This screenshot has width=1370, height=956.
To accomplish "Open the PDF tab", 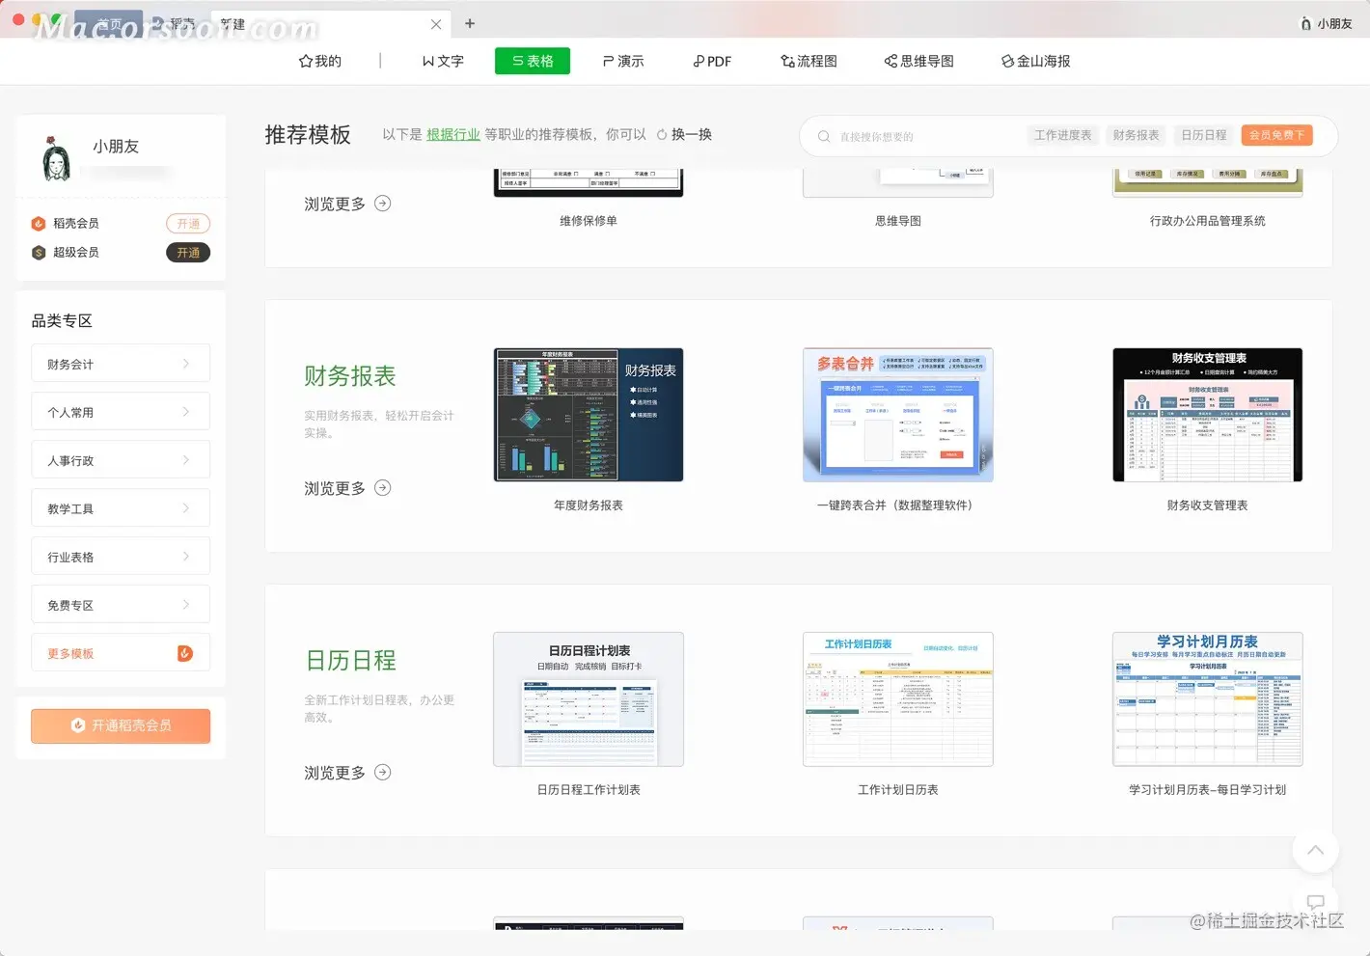I will pos(712,61).
